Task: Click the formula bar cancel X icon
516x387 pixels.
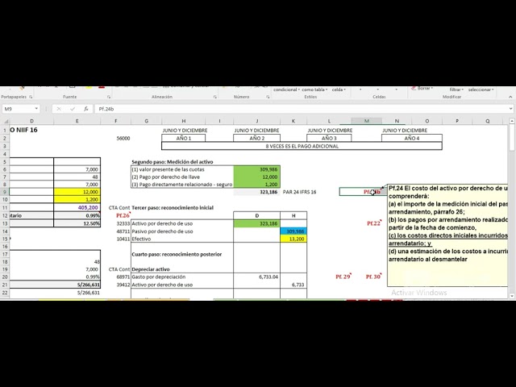Action: [x=59, y=108]
